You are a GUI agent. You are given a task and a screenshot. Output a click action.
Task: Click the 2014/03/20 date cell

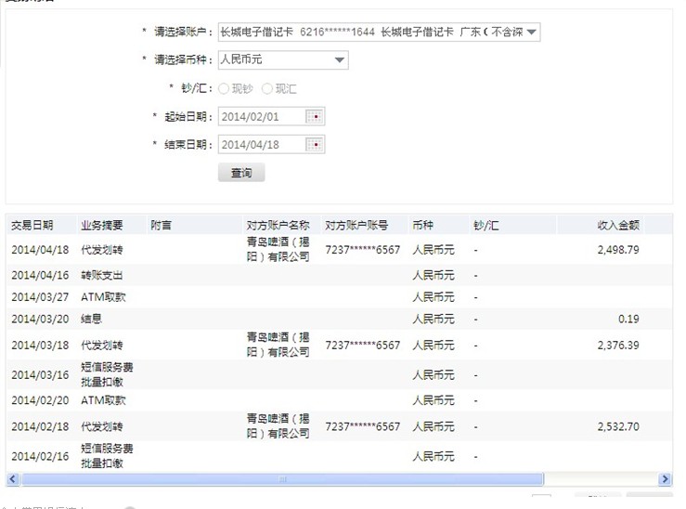(x=40, y=320)
